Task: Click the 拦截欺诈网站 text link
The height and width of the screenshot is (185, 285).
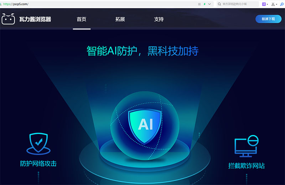Action: point(247,166)
